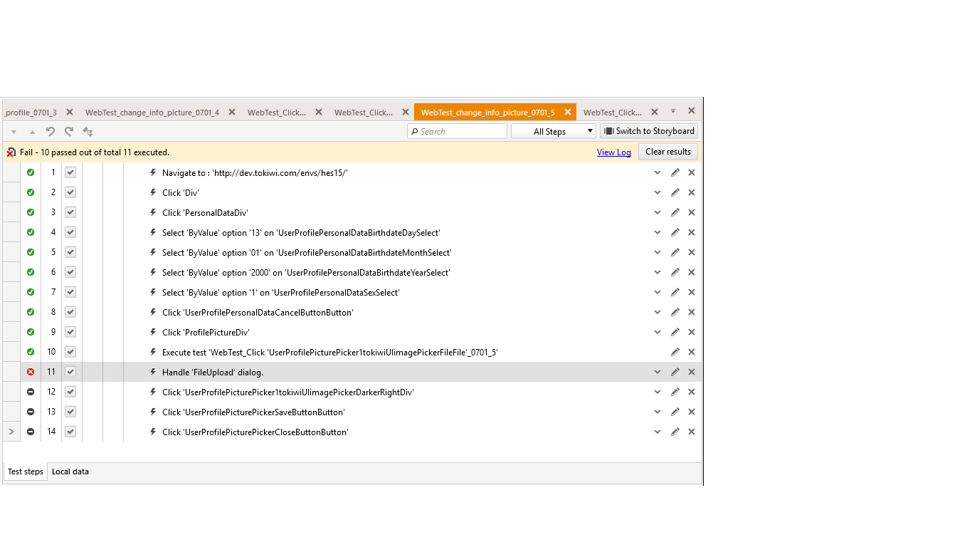Open the Local data tab

point(70,472)
